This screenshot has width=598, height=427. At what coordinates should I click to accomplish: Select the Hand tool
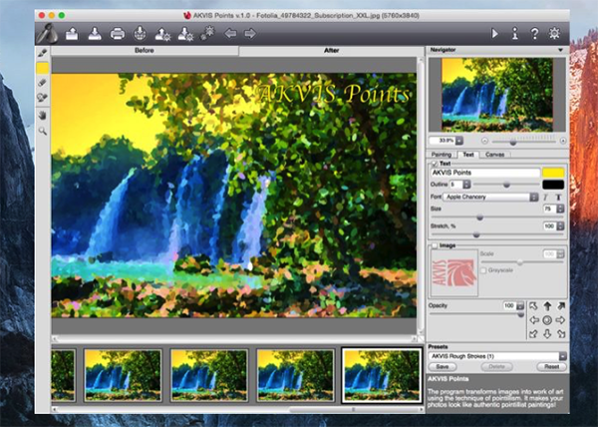[42, 116]
